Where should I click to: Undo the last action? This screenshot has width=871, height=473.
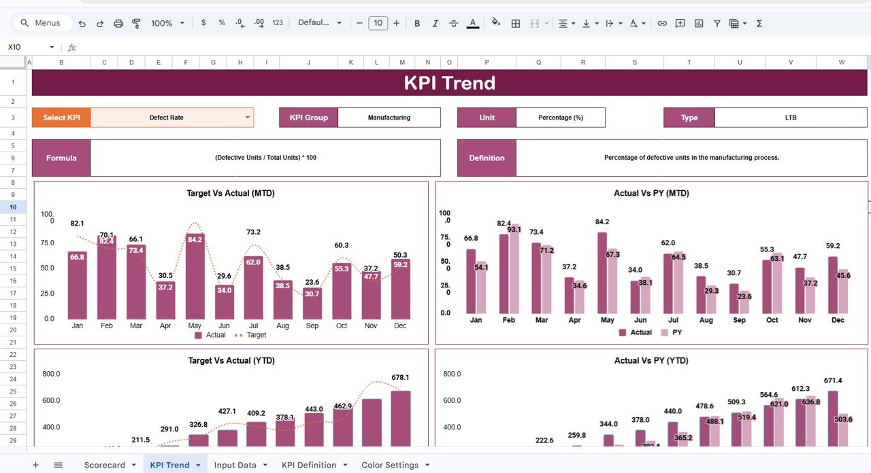82,22
